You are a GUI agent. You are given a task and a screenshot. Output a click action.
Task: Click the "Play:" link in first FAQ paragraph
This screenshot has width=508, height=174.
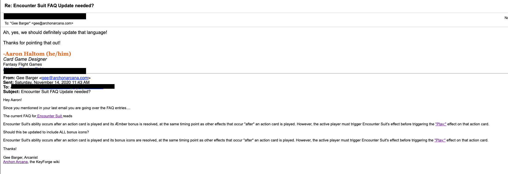coord(441,124)
